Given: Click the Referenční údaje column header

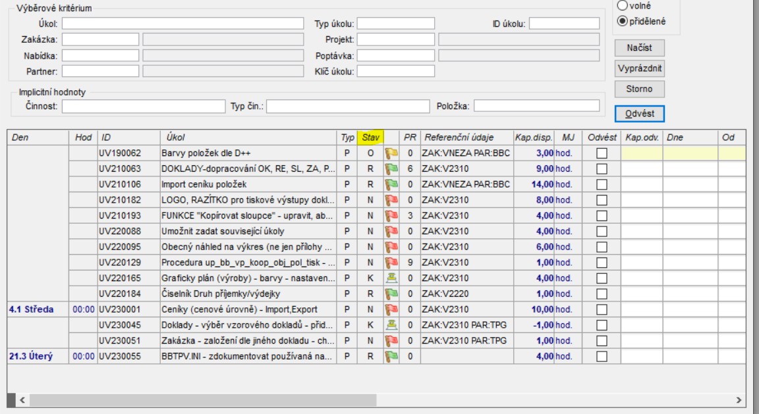Looking at the screenshot, I should tap(466, 138).
